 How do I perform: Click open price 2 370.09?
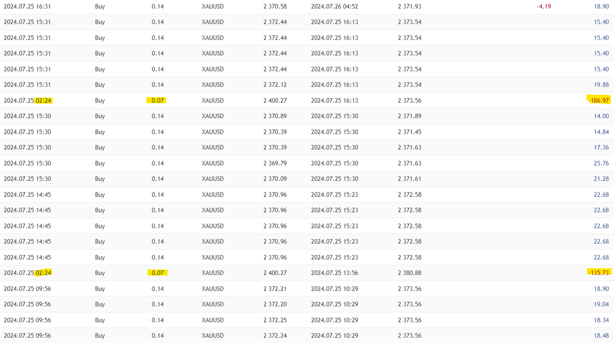[275, 179]
